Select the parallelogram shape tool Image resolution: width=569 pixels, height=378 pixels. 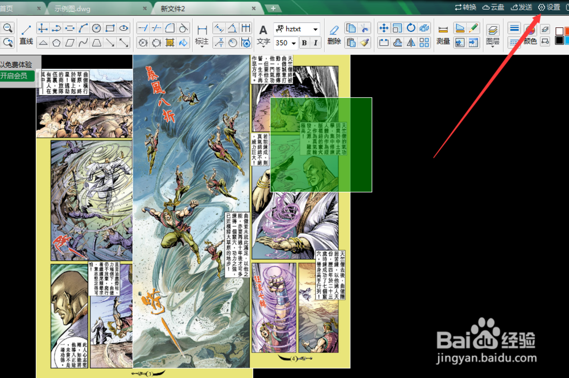69,43
